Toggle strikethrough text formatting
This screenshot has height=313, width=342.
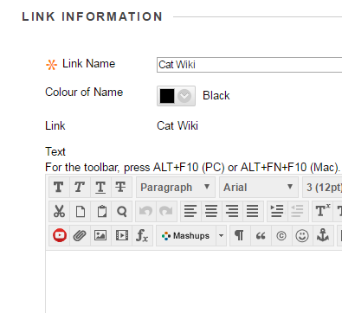click(121, 188)
